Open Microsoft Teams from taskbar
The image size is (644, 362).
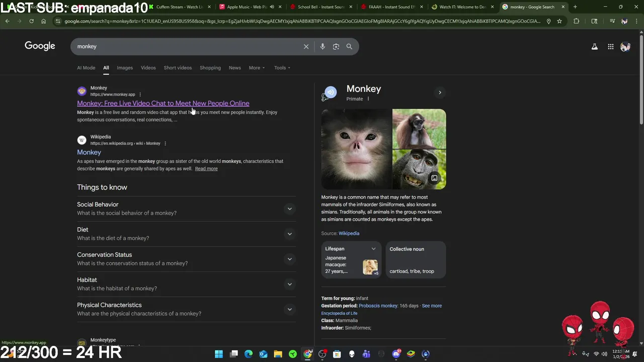[366, 354]
